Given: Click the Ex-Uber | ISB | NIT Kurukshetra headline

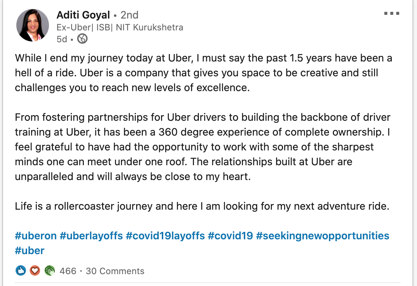Looking at the screenshot, I should point(120,27).
